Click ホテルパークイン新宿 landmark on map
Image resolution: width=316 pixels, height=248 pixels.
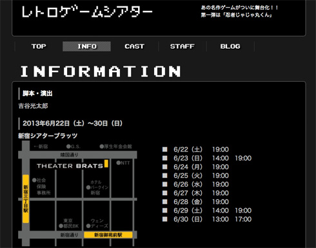pyautogui.click(x=97, y=187)
